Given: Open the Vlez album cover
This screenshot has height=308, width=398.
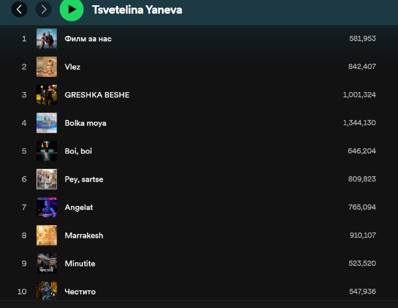Looking at the screenshot, I should [46, 66].
